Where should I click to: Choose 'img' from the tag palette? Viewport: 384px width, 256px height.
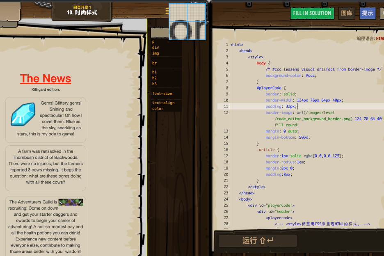[155, 53]
